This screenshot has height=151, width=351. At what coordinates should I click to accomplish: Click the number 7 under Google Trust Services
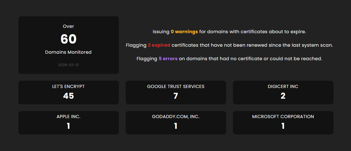click(x=176, y=96)
